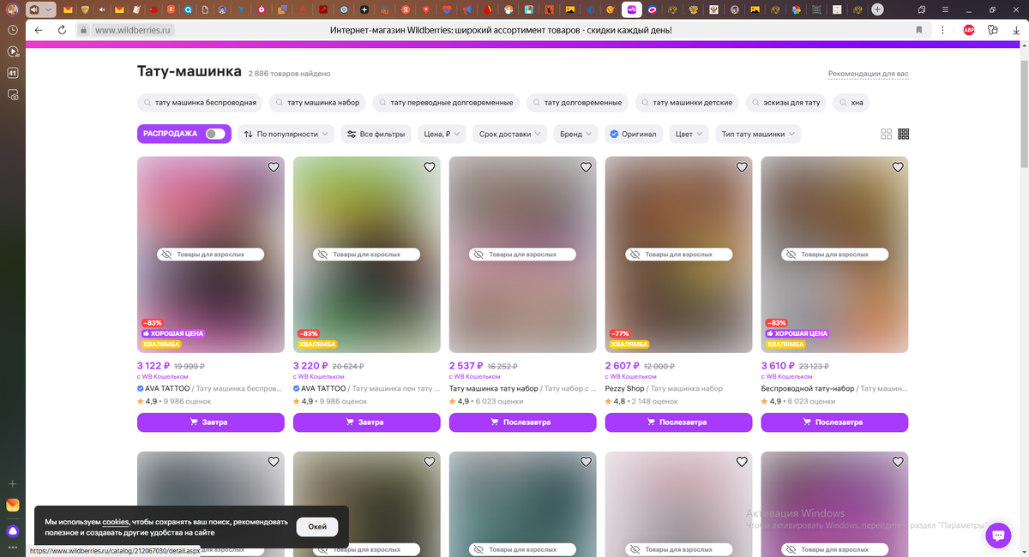Go back with the browser back arrow
The image size is (1029, 557).
point(39,30)
